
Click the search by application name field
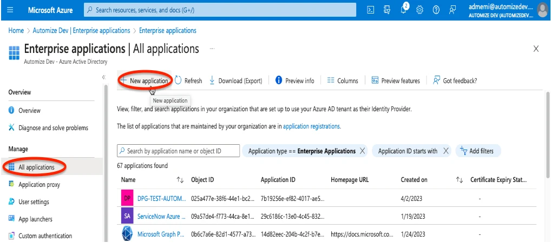pyautogui.click(x=178, y=151)
